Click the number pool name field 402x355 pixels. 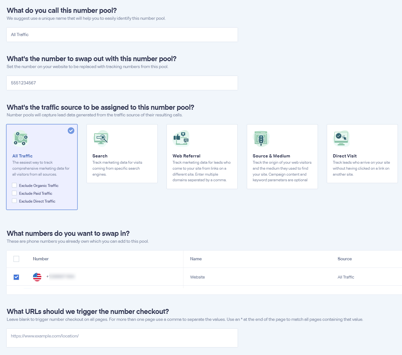click(122, 34)
